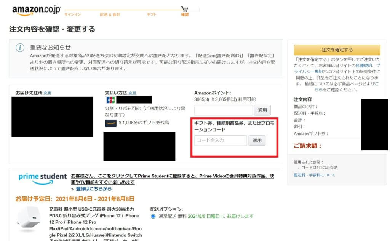390x241 pixels.
Task: Click the Amazonギフト券 summary label
Action: pos(311,134)
